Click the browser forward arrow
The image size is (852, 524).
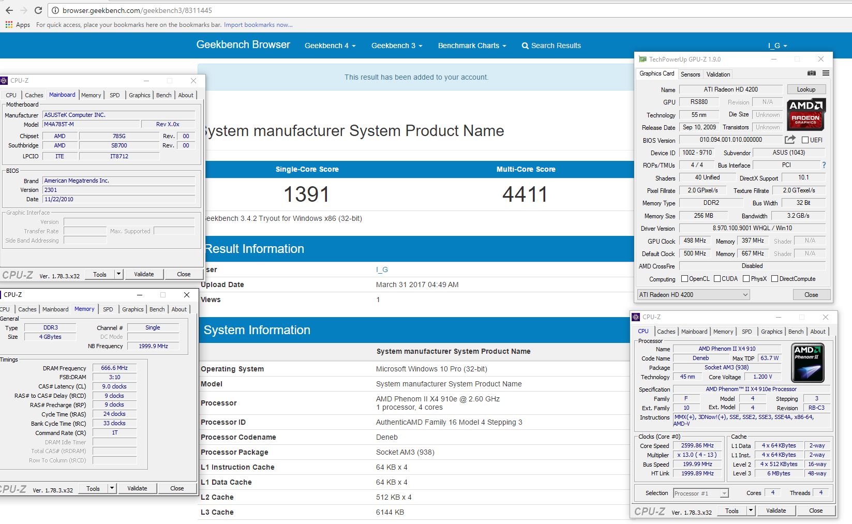23,10
